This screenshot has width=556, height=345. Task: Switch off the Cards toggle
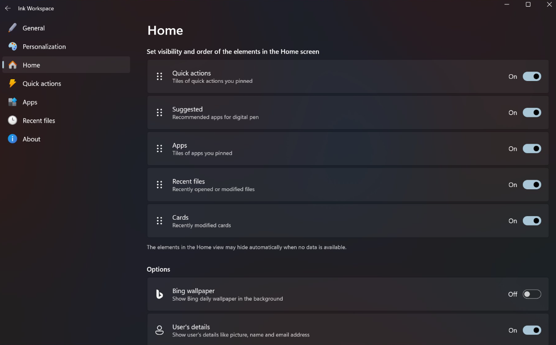click(532, 221)
